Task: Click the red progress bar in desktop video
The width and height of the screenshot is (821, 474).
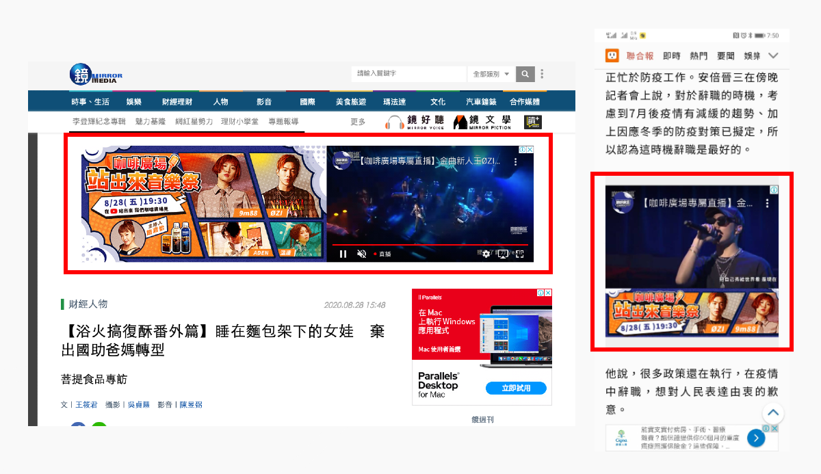Action: [x=430, y=244]
